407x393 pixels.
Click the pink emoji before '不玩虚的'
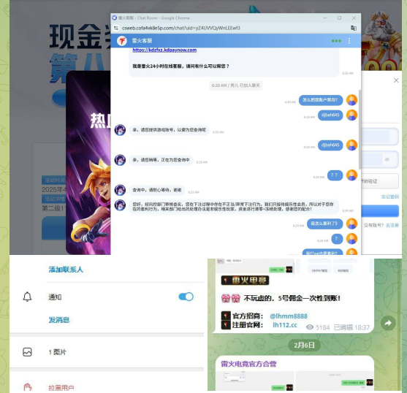[230, 298]
